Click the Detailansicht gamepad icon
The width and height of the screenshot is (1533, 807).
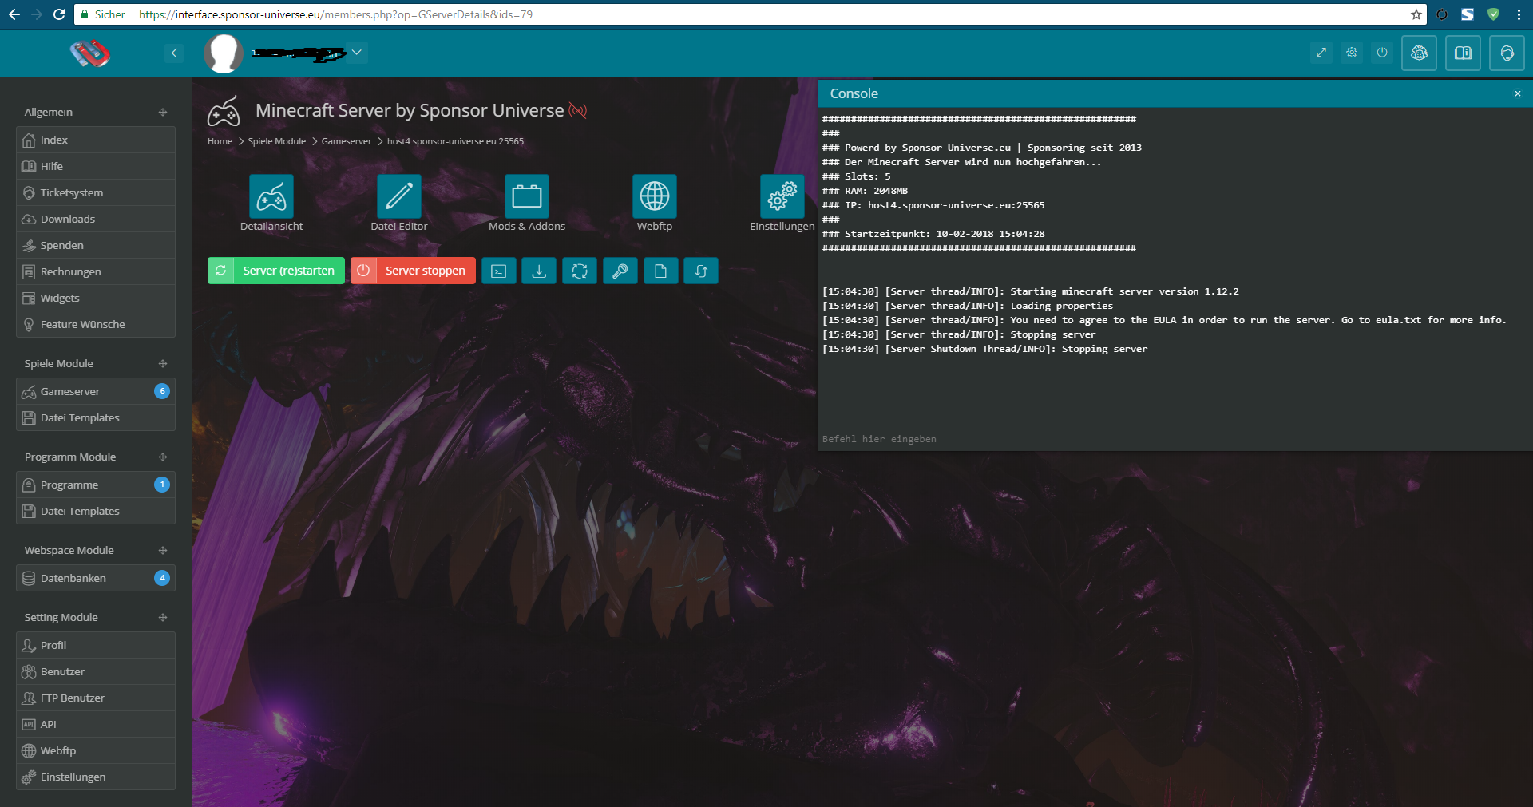tap(271, 196)
